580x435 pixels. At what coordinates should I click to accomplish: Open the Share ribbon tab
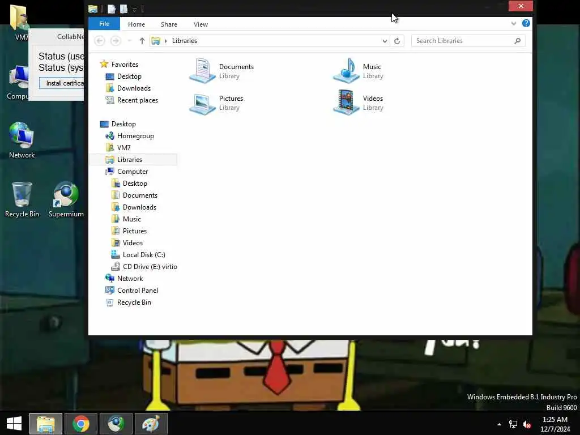(x=169, y=24)
